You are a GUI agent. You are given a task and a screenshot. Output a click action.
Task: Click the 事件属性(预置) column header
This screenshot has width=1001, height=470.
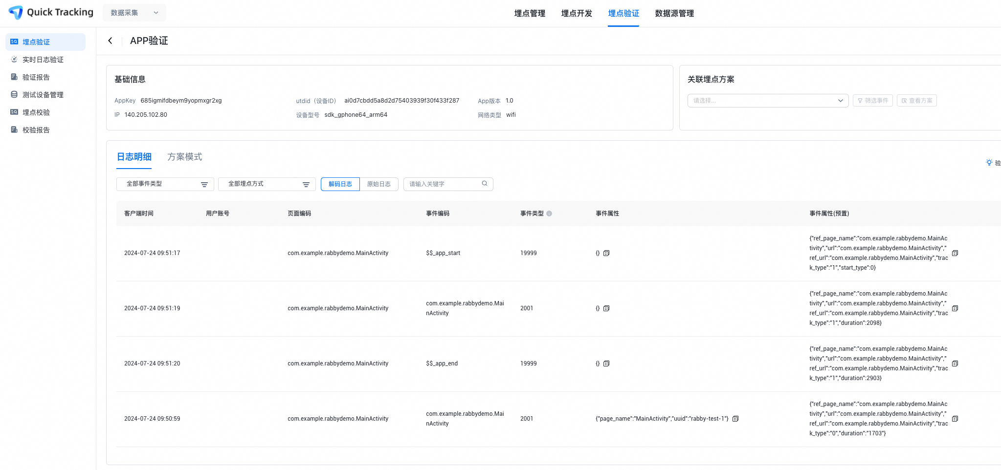click(x=829, y=214)
